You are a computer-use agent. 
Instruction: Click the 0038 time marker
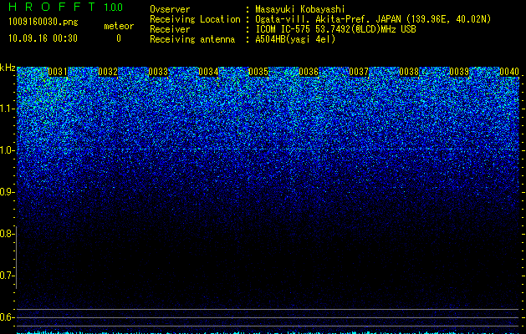click(409, 72)
